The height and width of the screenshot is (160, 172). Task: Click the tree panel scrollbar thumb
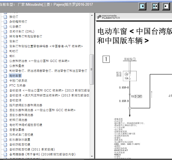92,69
